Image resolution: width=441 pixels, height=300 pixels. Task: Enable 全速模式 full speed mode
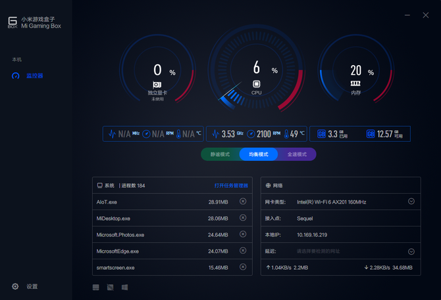click(x=297, y=154)
